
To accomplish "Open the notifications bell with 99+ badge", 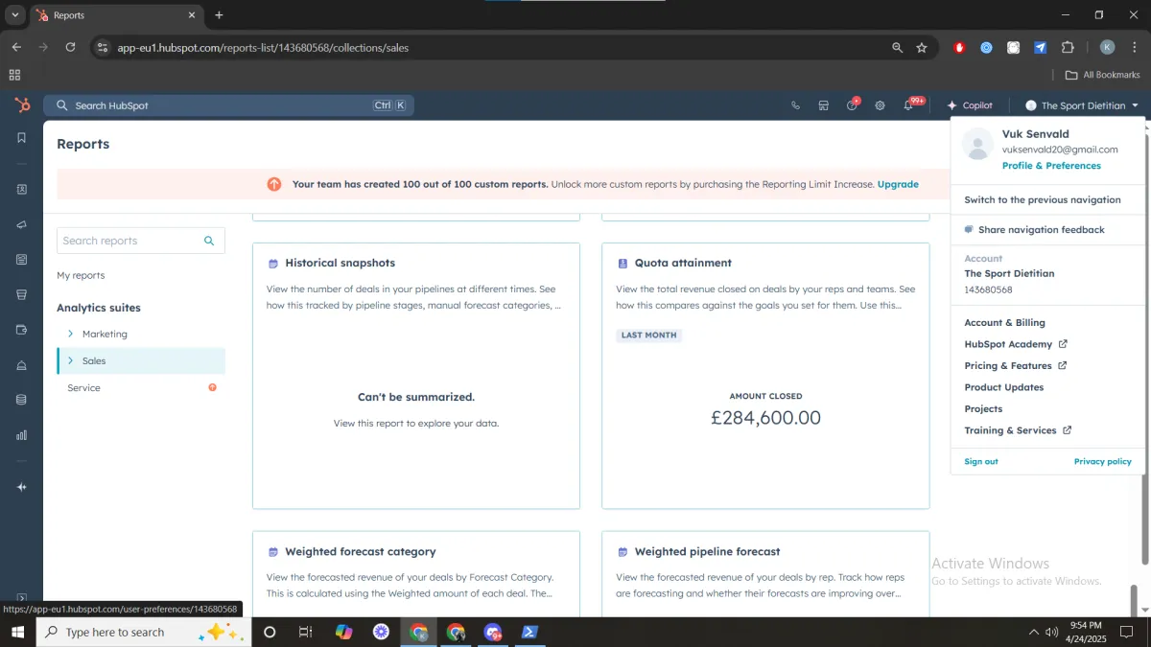I will pos(909,104).
